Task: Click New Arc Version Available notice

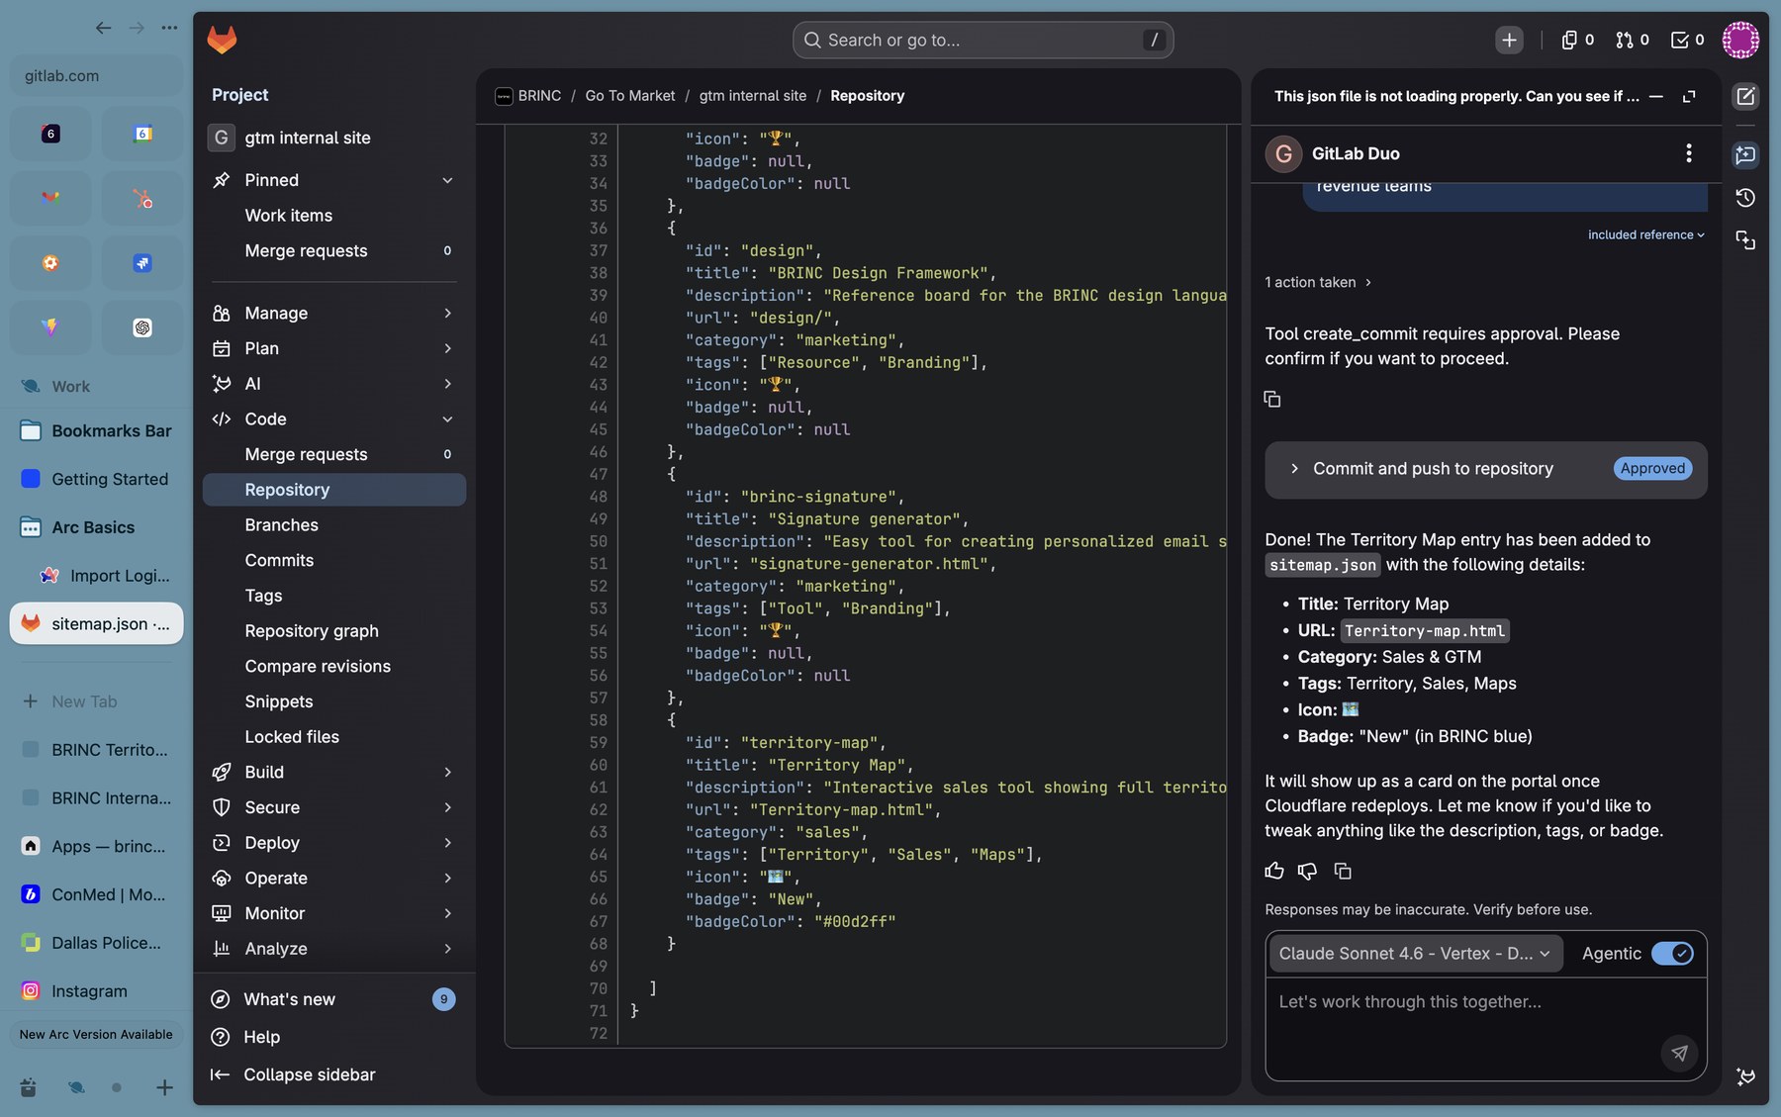Action: point(96,1035)
